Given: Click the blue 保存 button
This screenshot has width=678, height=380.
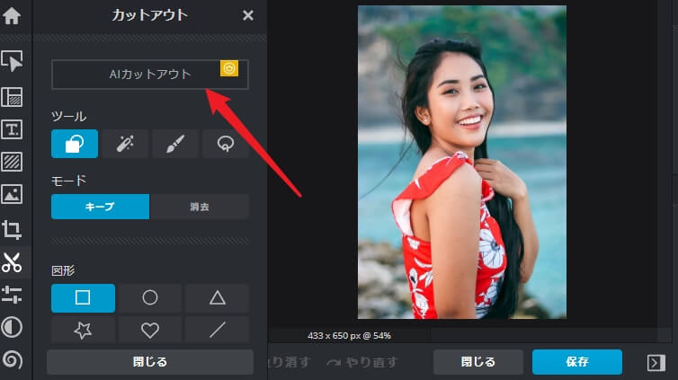Looking at the screenshot, I should pyautogui.click(x=577, y=362).
